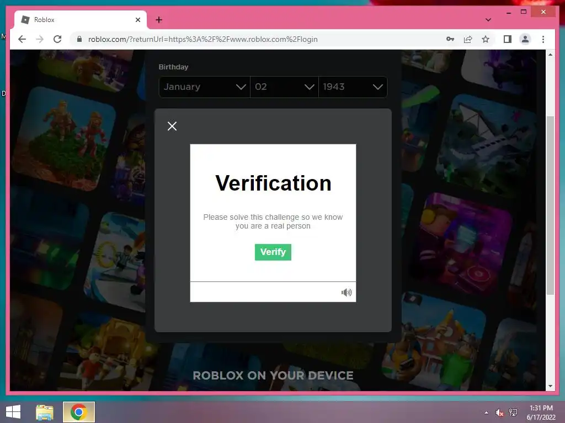Image resolution: width=565 pixels, height=423 pixels.
Task: Minimize the Chrome window
Action: tap(508, 12)
